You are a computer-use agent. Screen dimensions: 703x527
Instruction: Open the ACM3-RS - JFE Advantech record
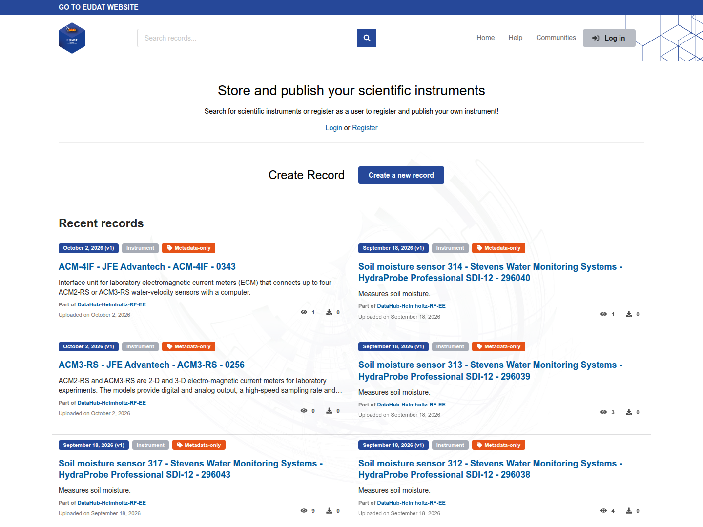click(x=151, y=365)
